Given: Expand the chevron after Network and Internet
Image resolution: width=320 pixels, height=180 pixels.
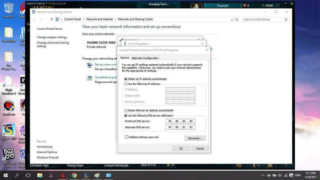Looking at the screenshot, I should click(115, 19).
